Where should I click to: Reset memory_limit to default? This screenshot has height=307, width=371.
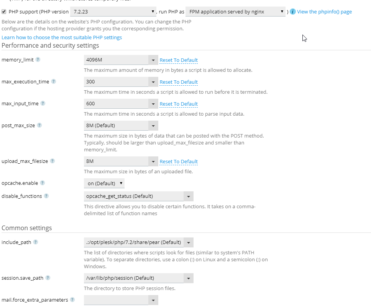coord(179,60)
